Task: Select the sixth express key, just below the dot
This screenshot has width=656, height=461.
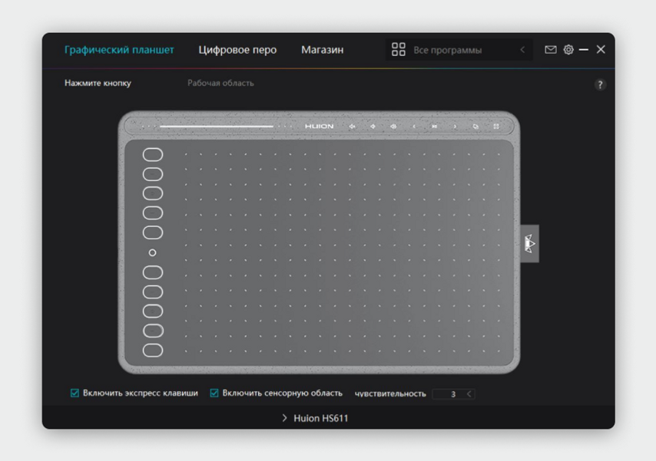Action: [x=153, y=272]
